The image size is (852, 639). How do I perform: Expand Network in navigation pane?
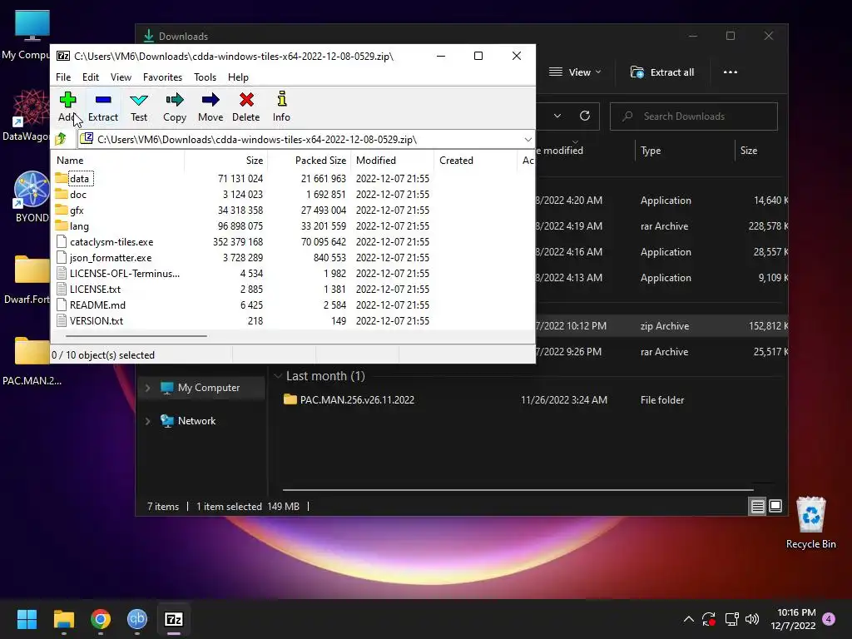[147, 421]
